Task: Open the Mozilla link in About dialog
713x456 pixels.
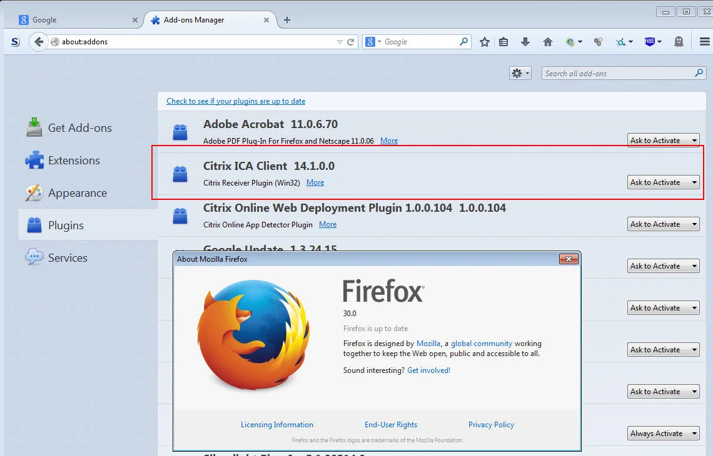Action: [428, 344]
